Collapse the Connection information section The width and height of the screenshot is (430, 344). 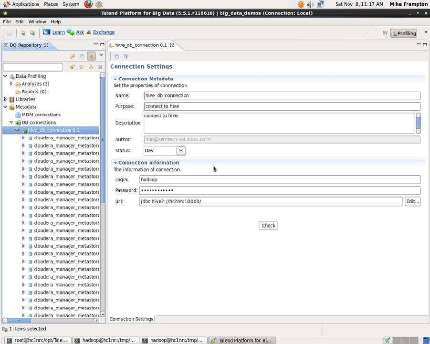point(115,163)
